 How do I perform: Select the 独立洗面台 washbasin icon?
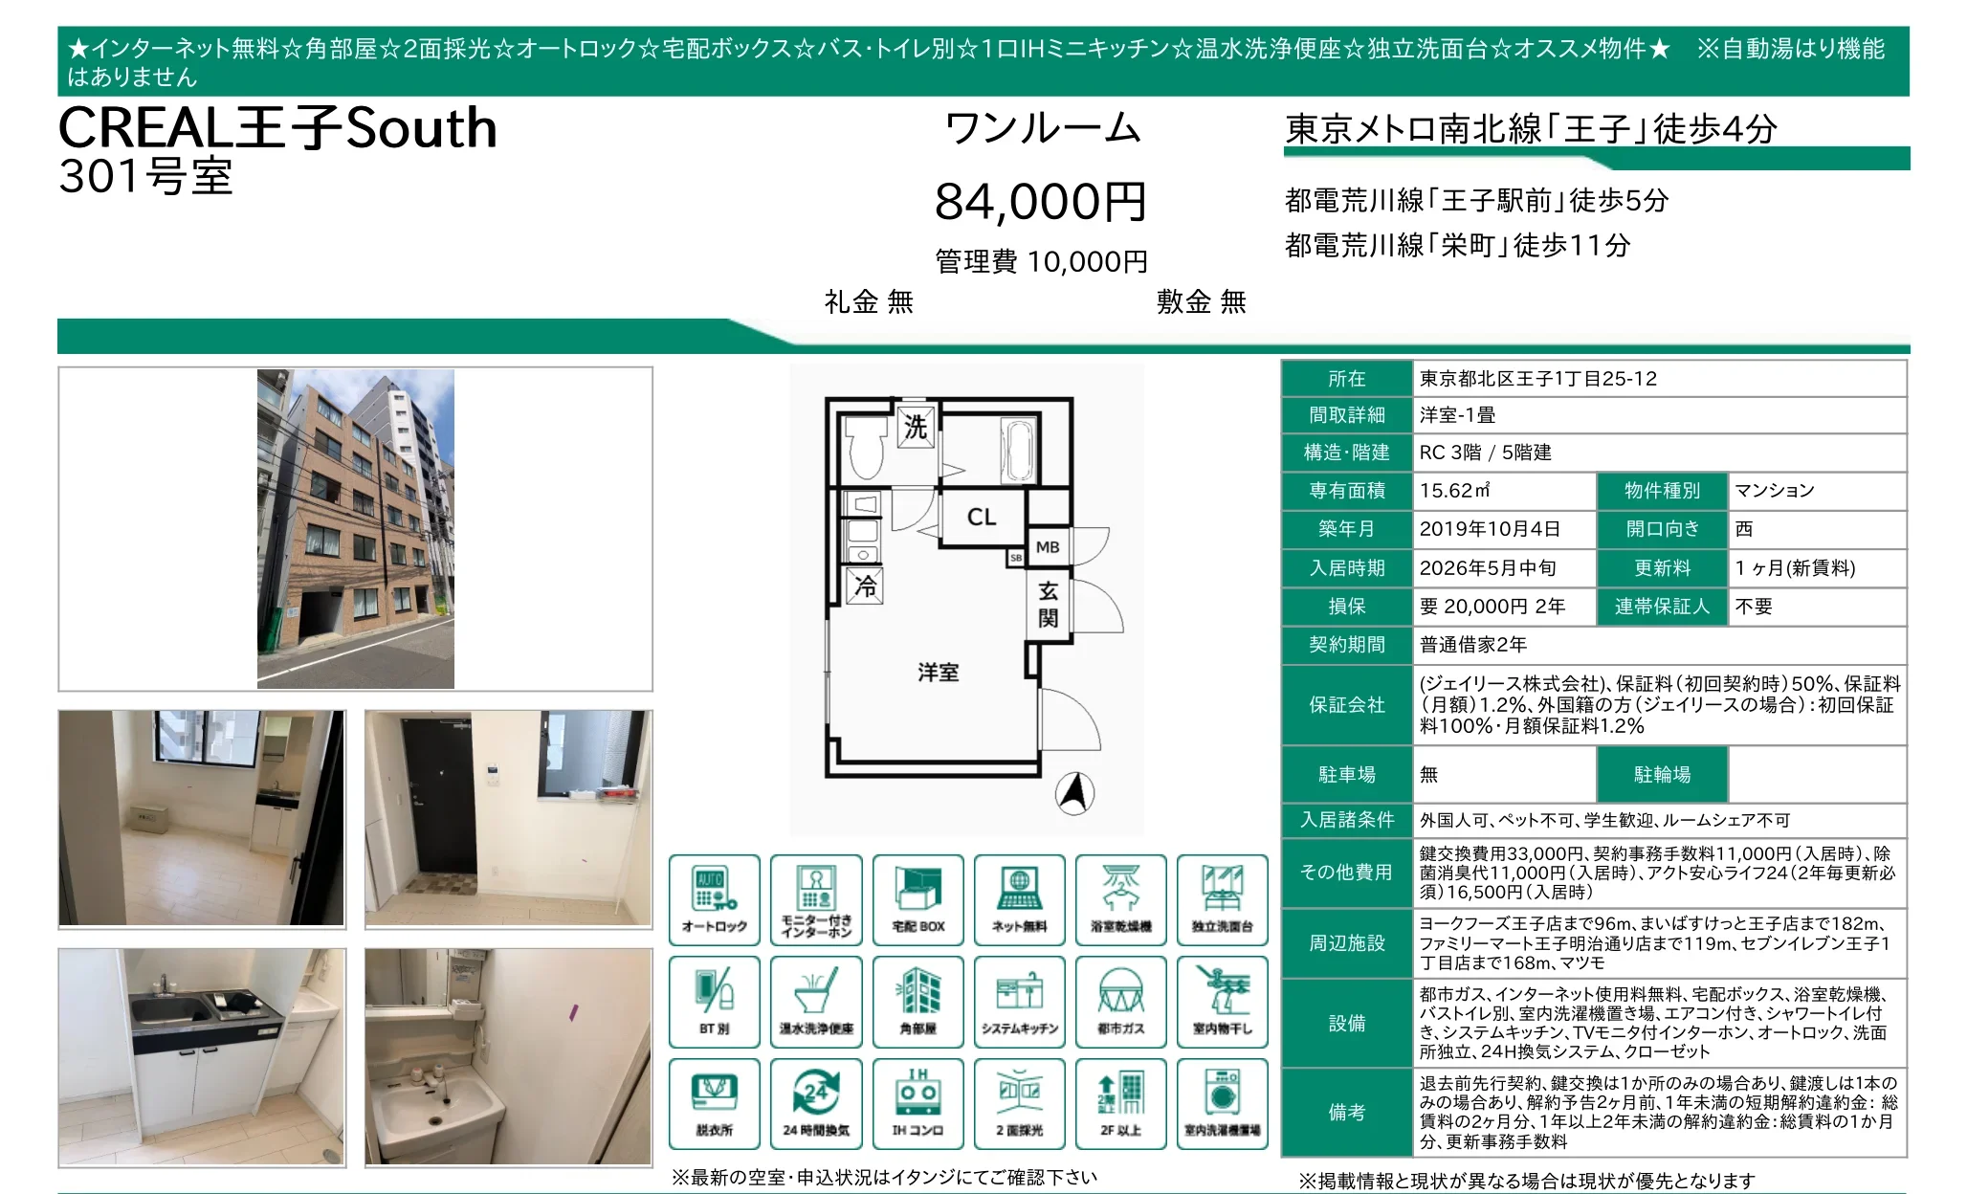1223,899
